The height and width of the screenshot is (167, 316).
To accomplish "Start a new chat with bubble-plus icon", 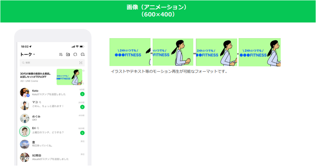I will tap(82, 55).
